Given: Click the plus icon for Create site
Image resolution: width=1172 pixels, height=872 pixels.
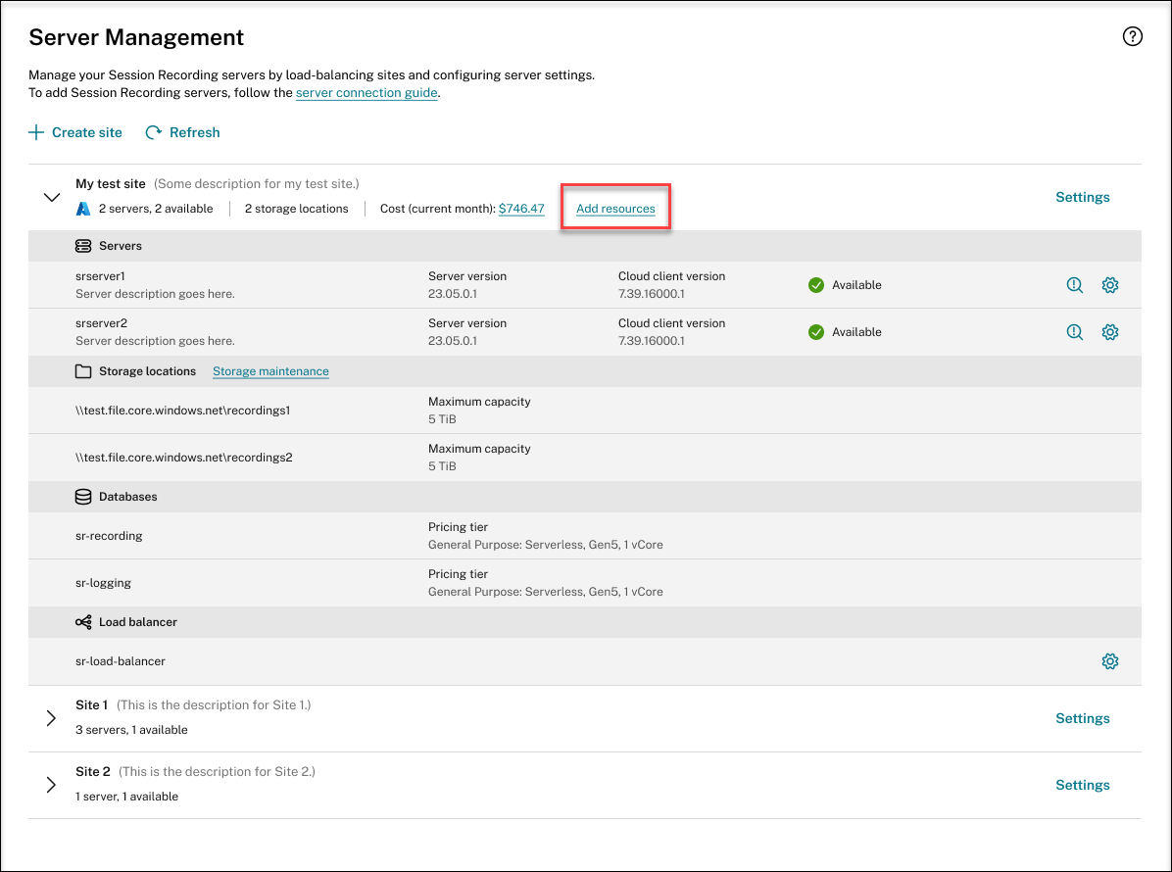Looking at the screenshot, I should click(36, 132).
